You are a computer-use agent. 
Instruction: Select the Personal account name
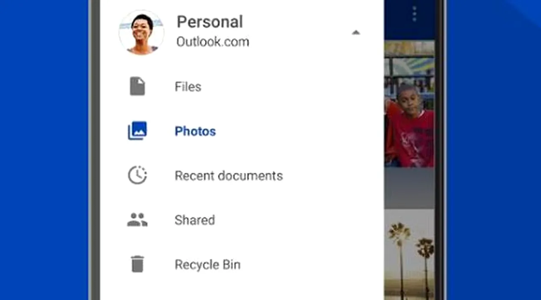tap(210, 22)
